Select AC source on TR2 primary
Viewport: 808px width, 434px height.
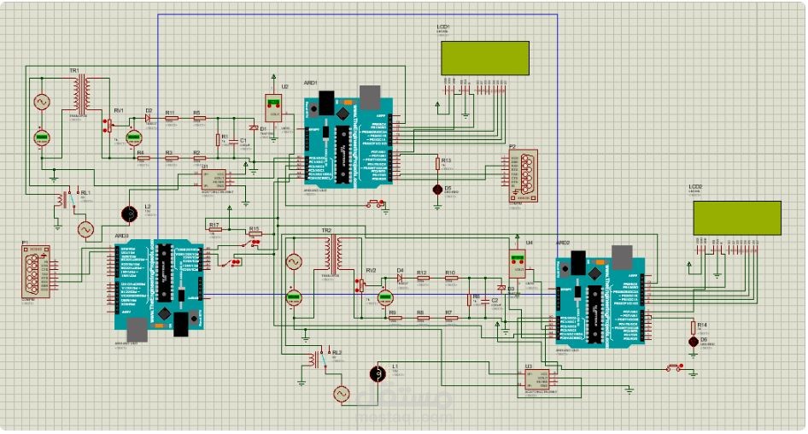(294, 261)
